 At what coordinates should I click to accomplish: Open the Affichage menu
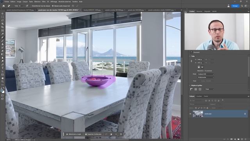tap(54, 2)
